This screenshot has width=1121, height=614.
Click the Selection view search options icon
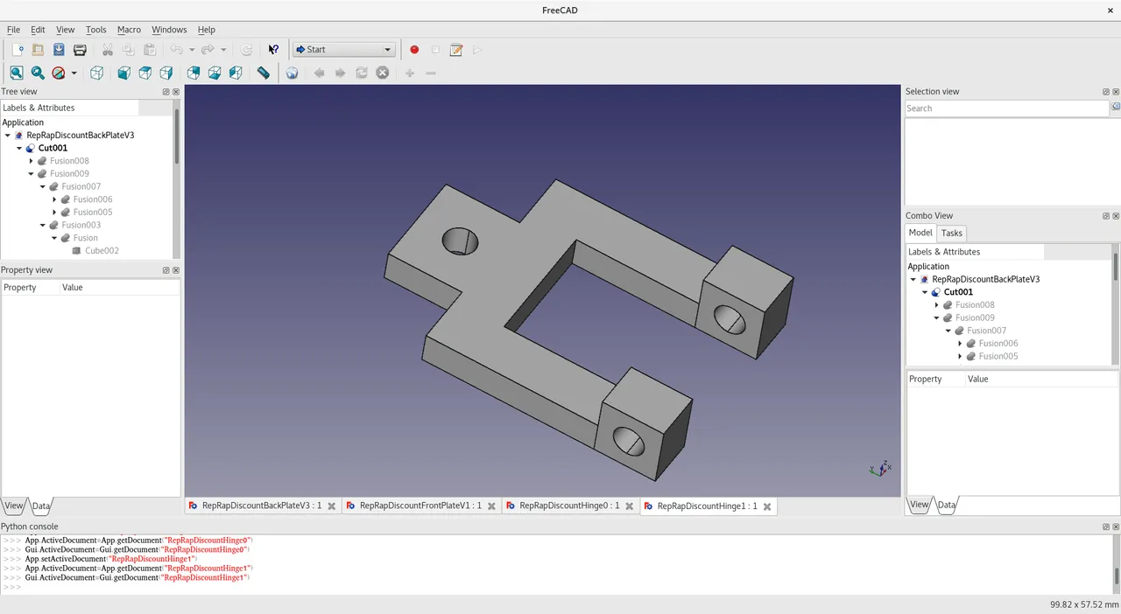(1116, 107)
